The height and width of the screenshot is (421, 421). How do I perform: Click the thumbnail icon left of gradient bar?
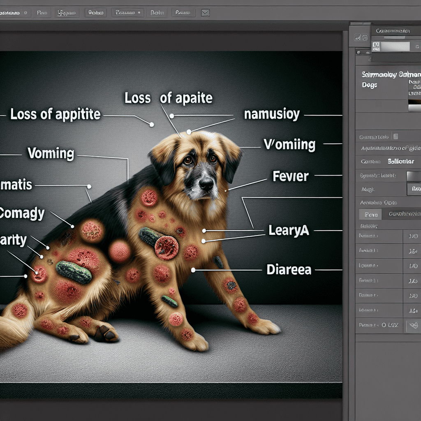coord(375,46)
